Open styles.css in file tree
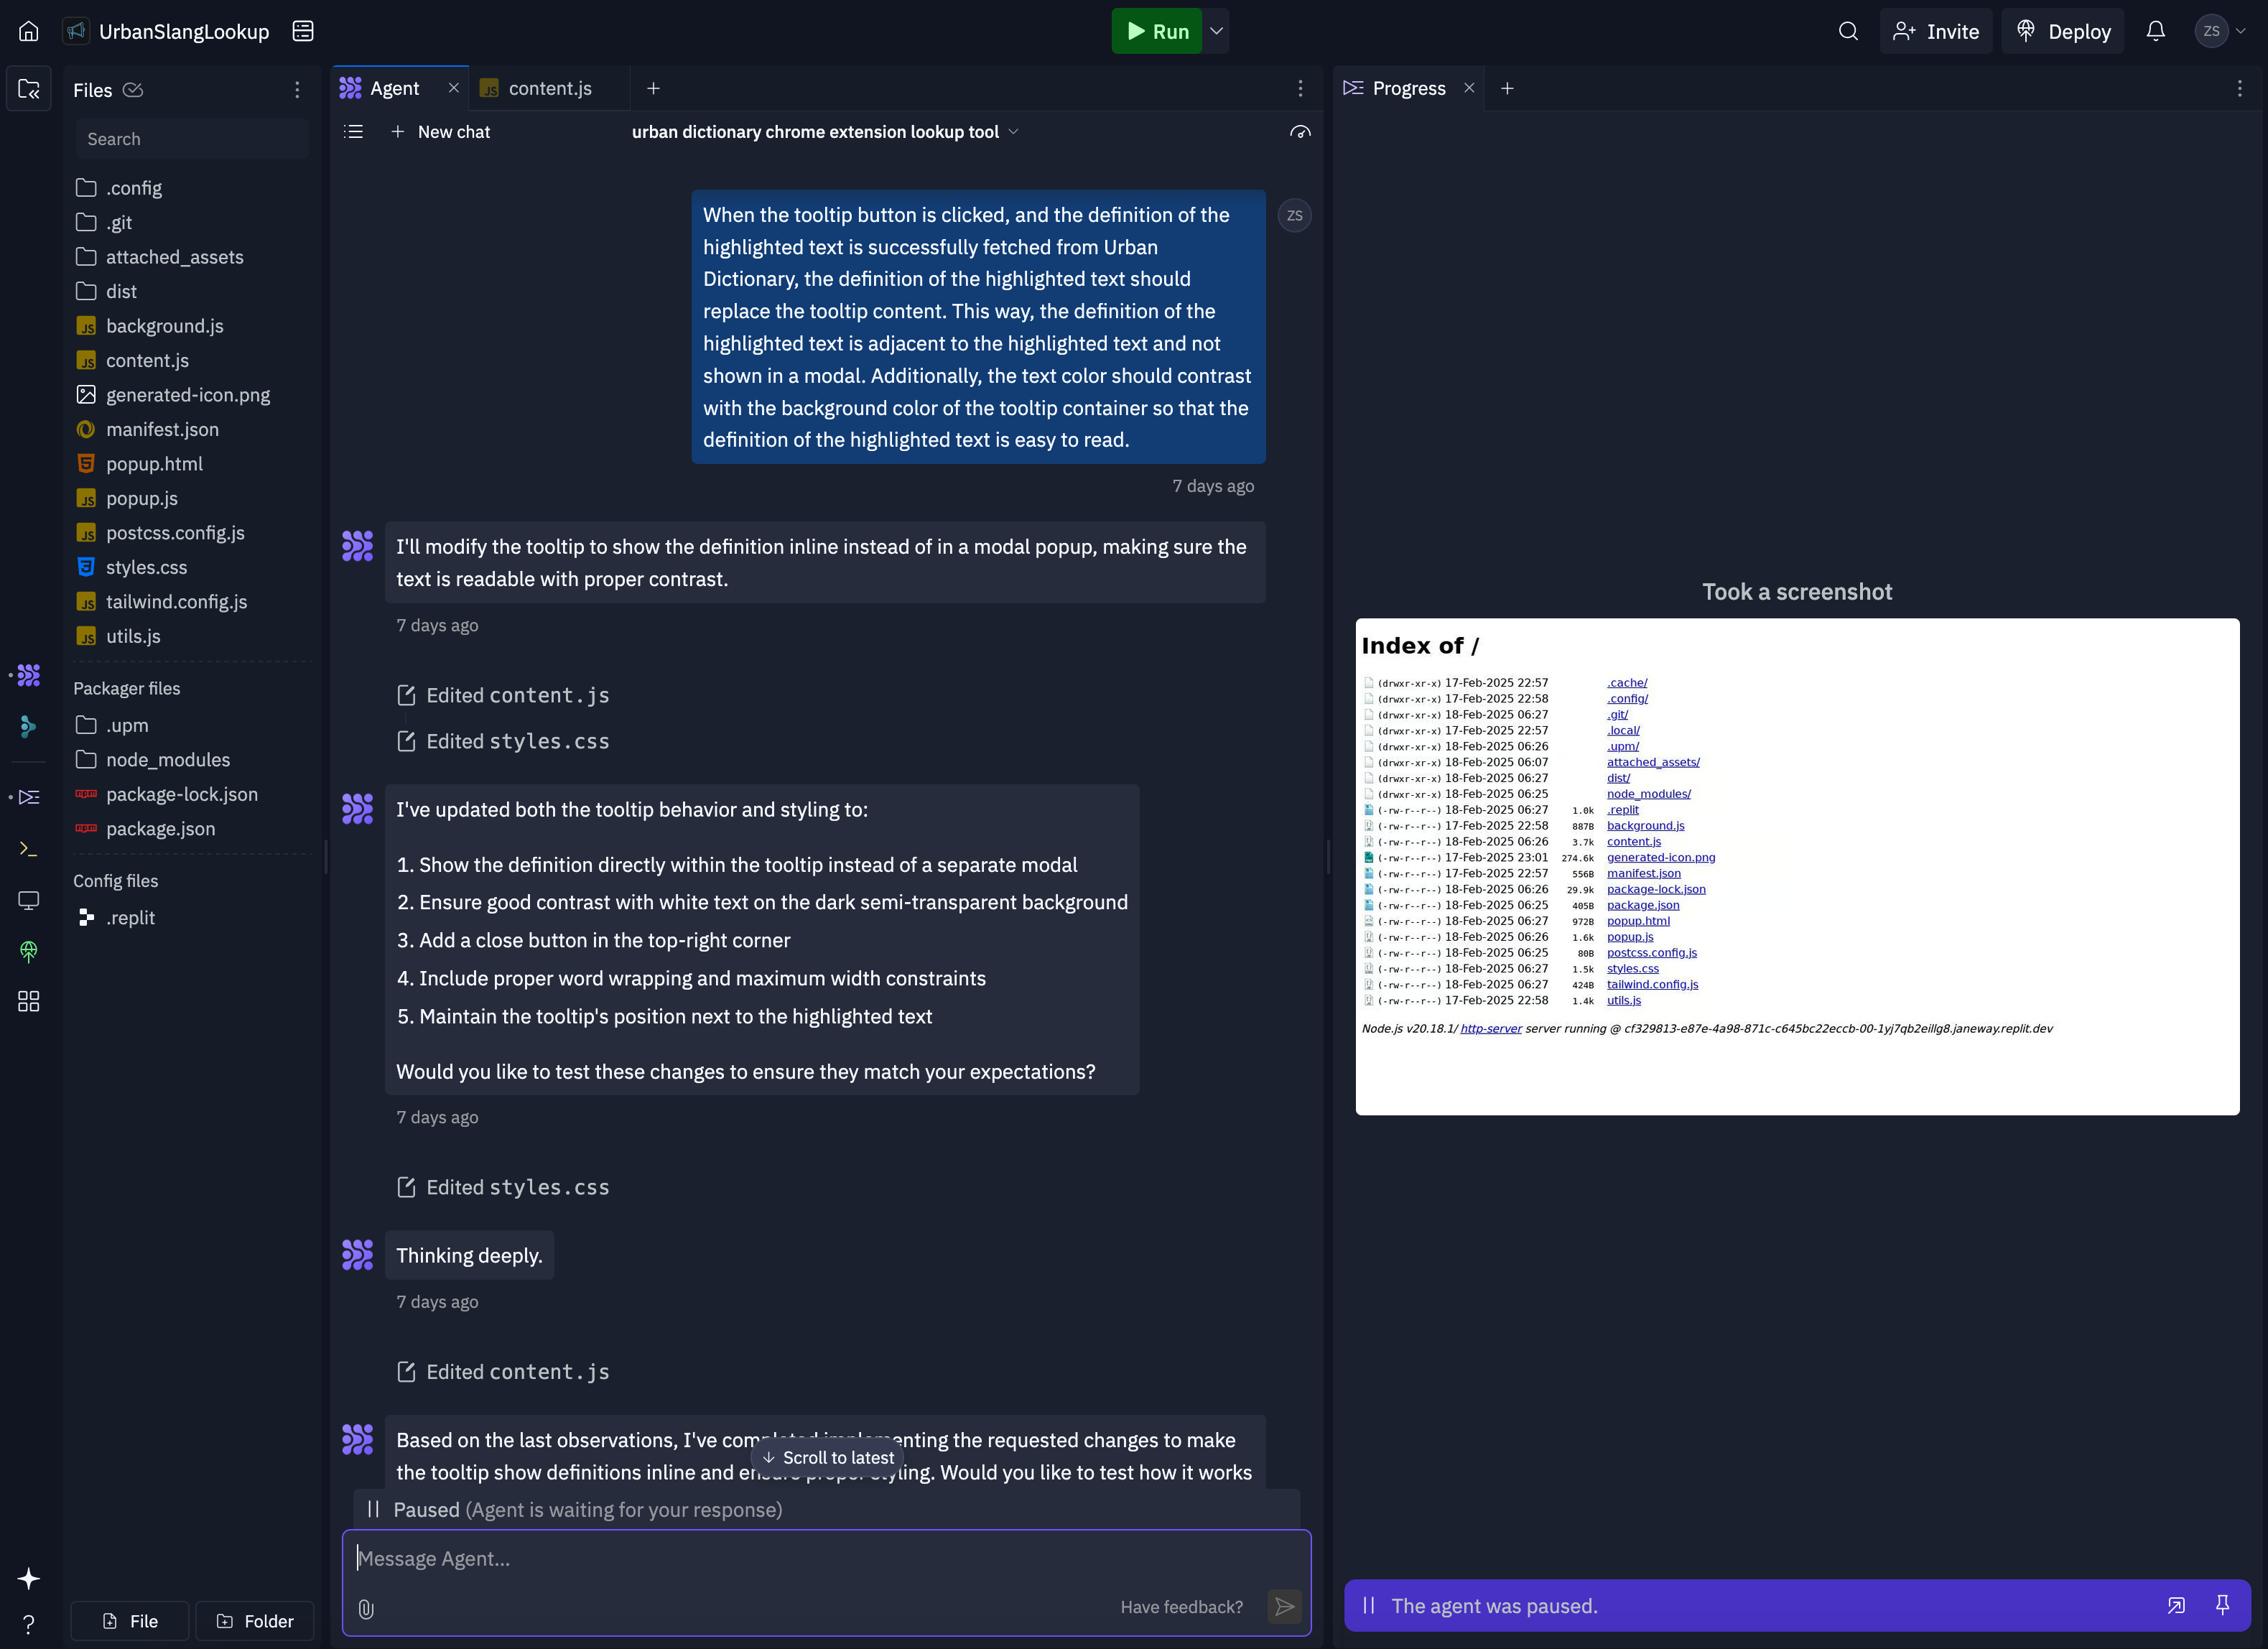 point(146,567)
